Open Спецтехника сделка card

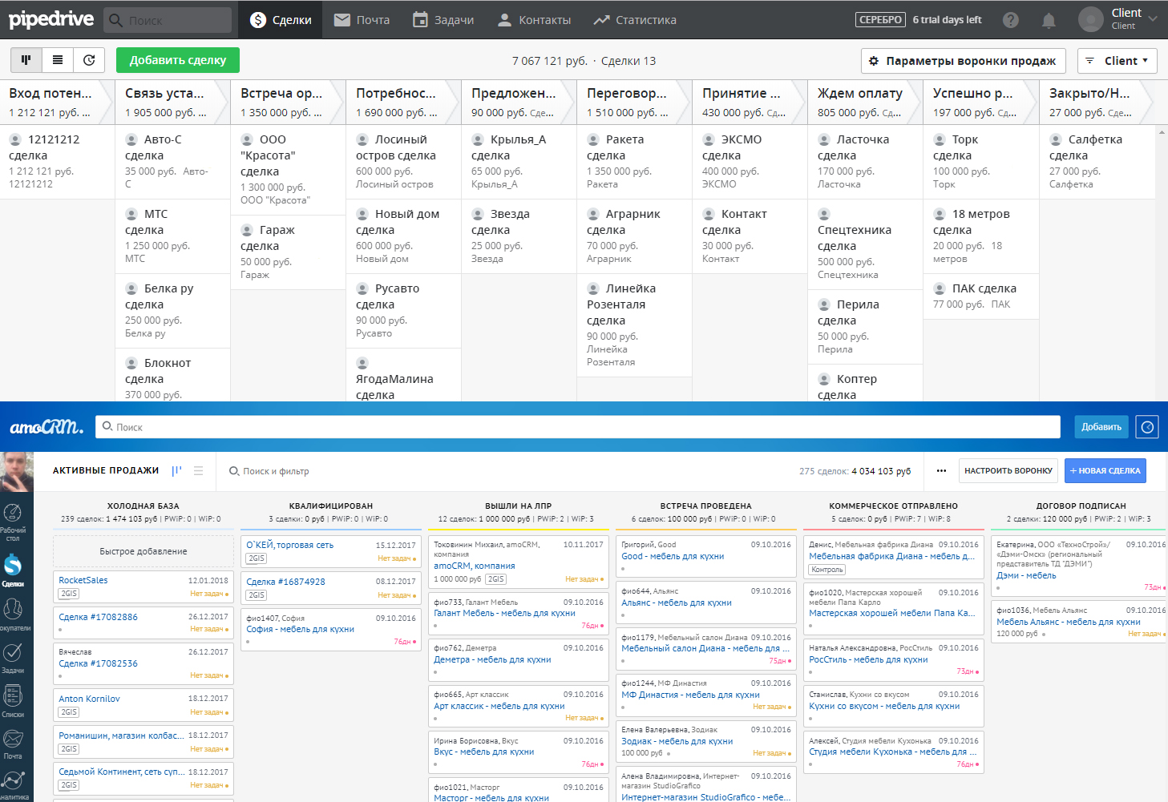[865, 244]
